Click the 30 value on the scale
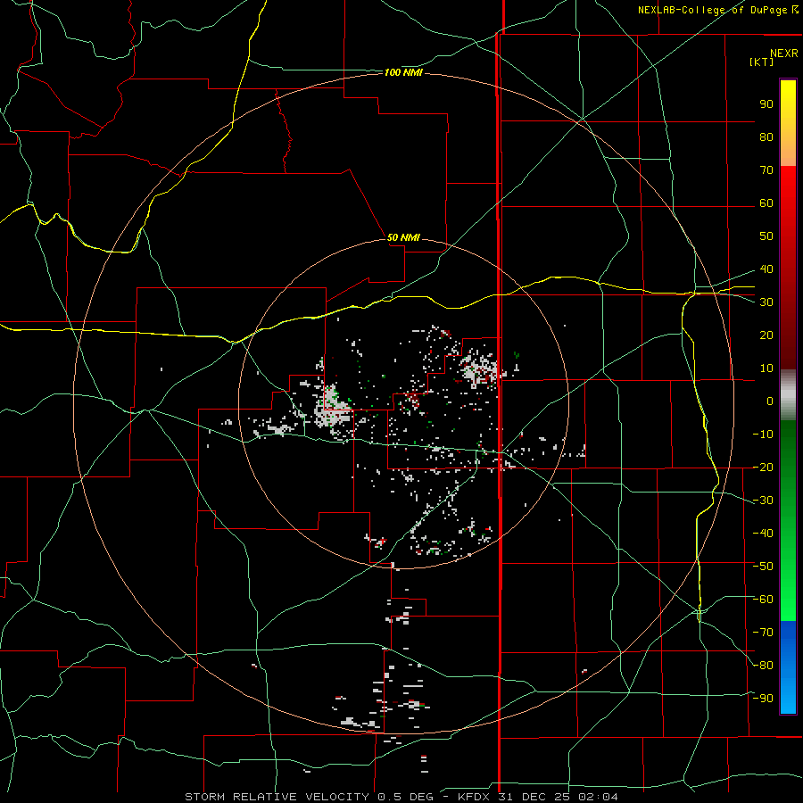Viewport: 803px width, 803px height. tap(766, 302)
